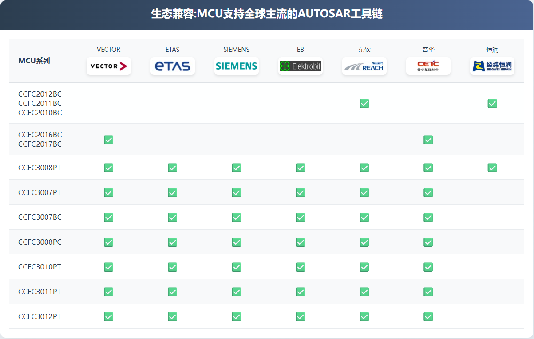Select the CCFC3011PT row label
The height and width of the screenshot is (339, 534).
(40, 292)
